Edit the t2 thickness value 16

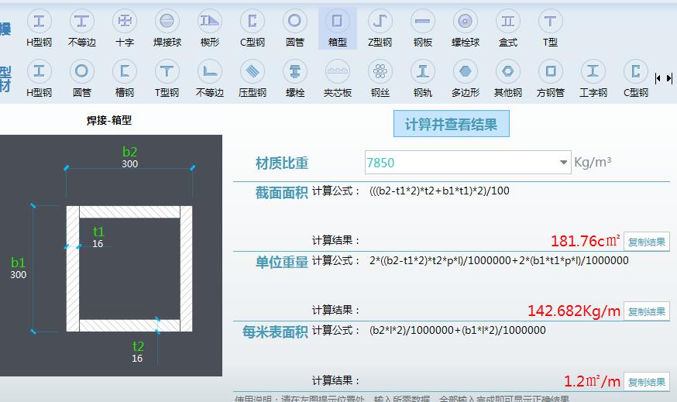tap(137, 358)
